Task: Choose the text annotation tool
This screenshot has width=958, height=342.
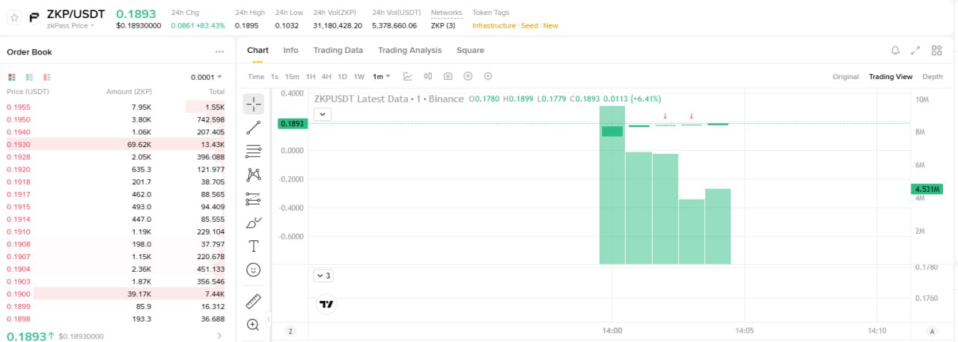Action: [x=253, y=246]
